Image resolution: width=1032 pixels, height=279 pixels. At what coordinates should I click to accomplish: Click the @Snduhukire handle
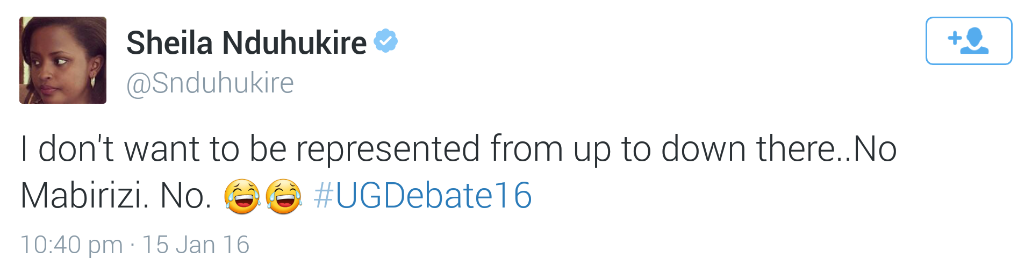point(210,83)
